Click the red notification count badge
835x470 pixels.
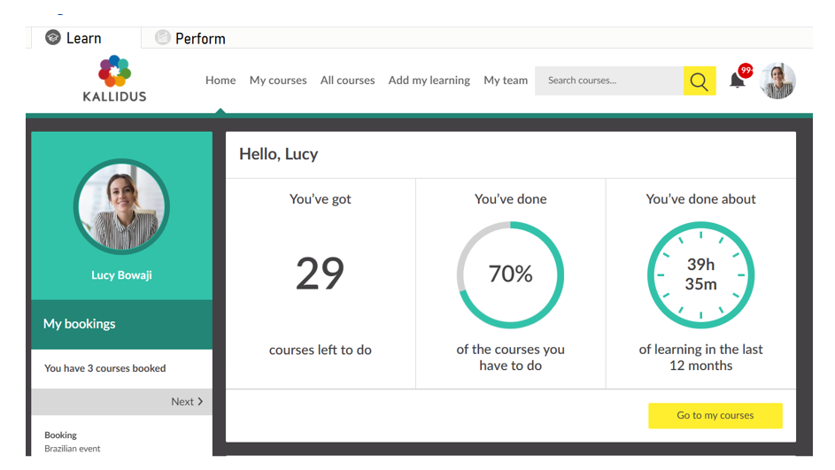pyautogui.click(x=746, y=71)
